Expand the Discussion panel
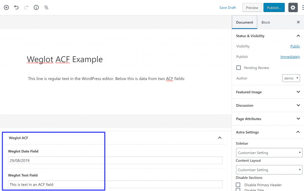The width and height of the screenshot is (304, 191). pos(268,105)
